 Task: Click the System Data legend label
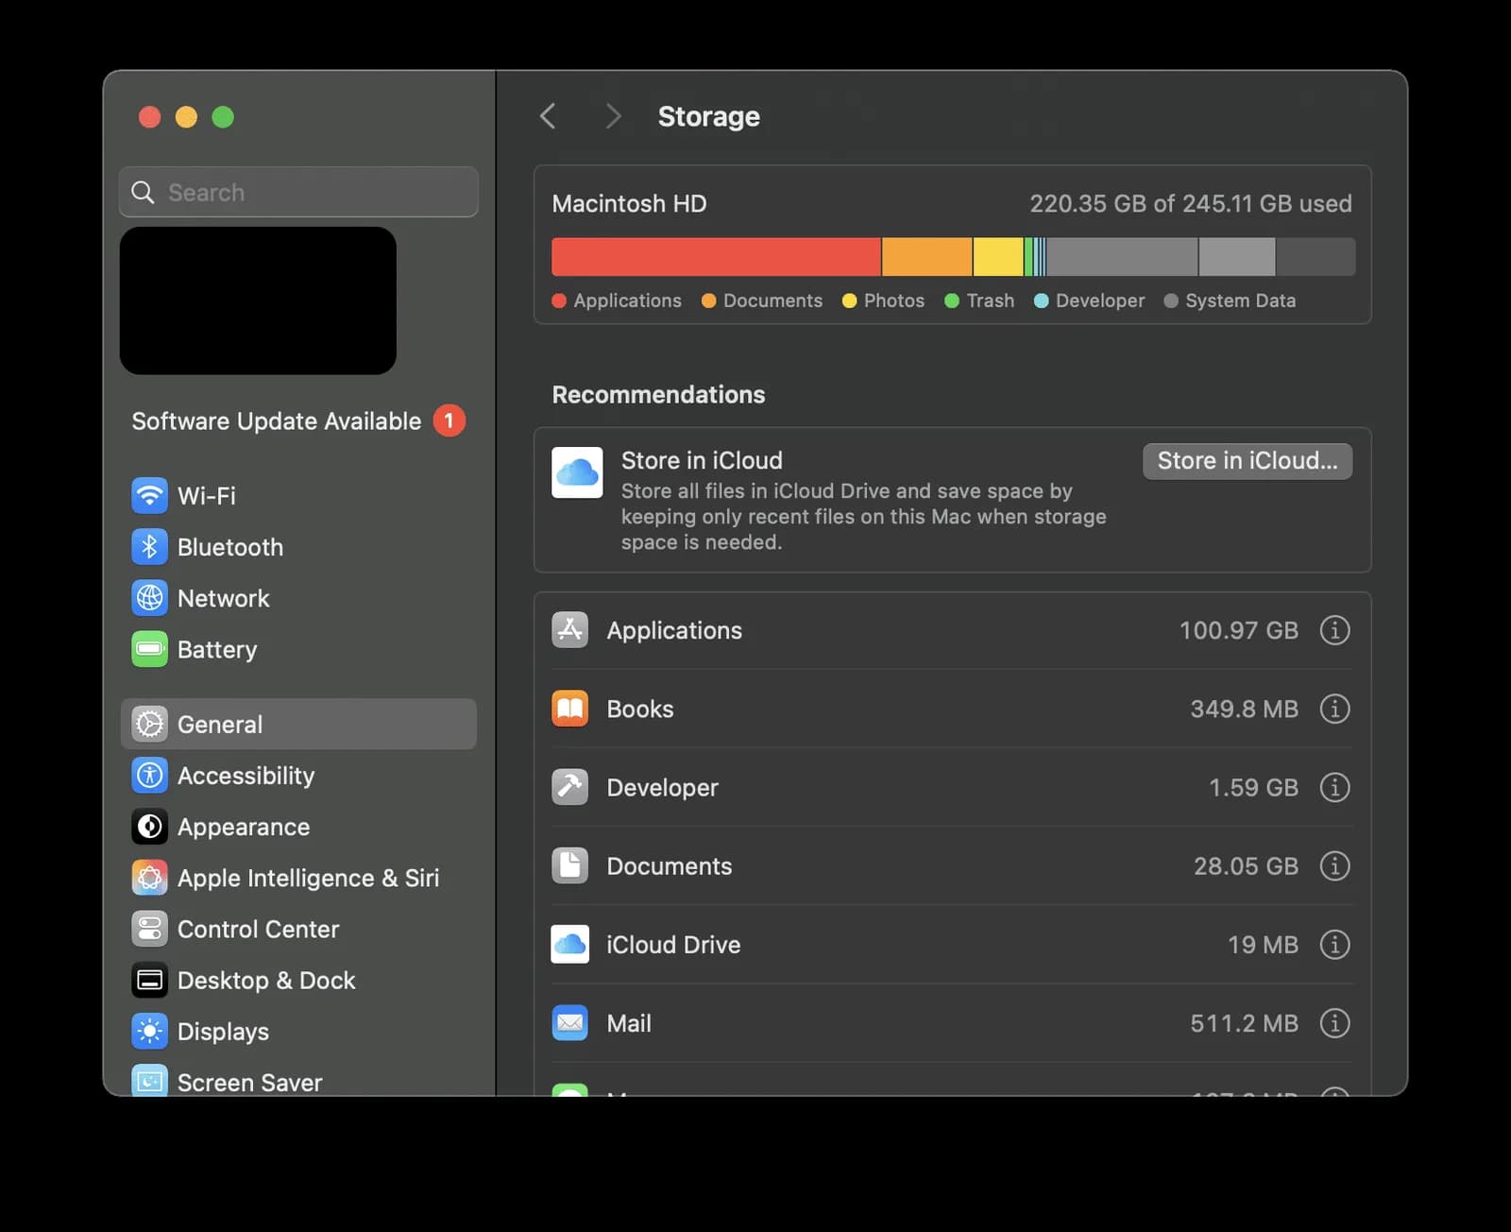[1240, 300]
